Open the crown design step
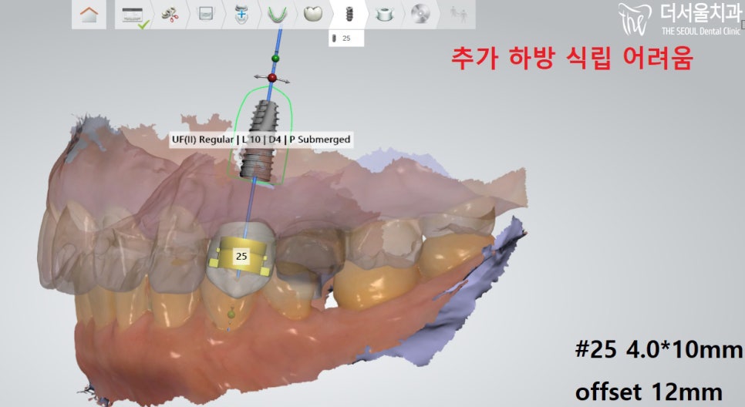Viewport: 745px width, 407px height. click(x=312, y=14)
